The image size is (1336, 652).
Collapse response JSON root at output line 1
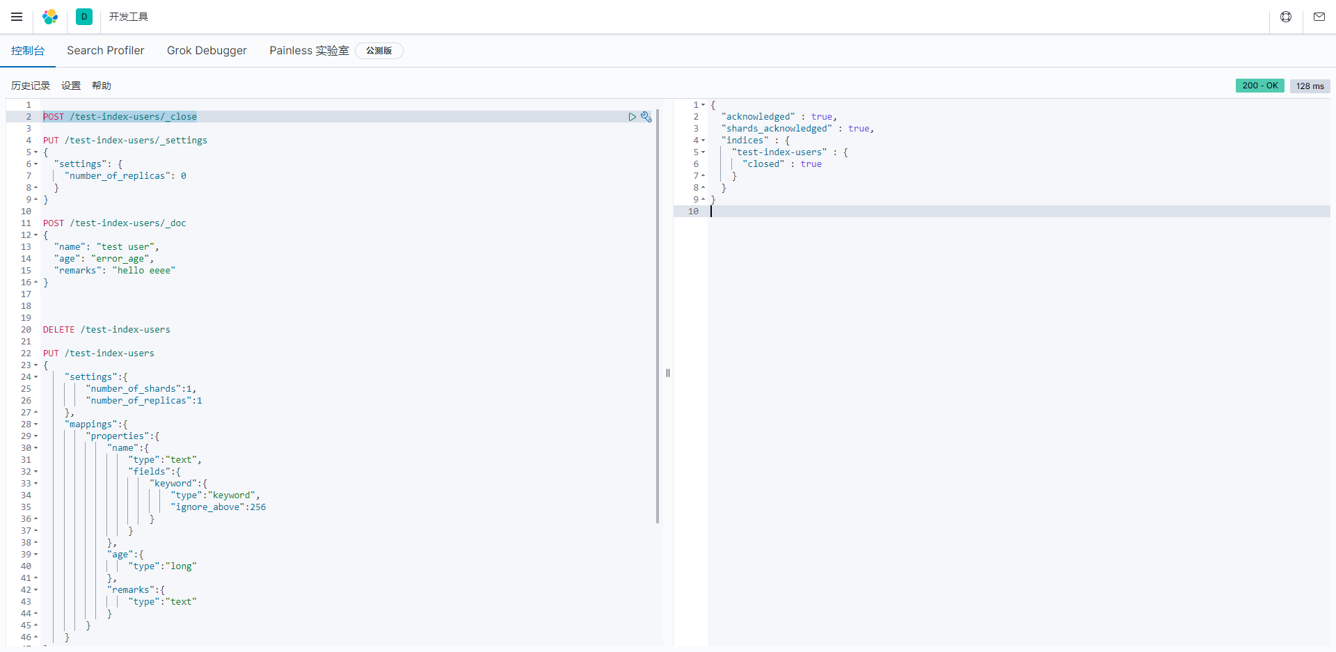pos(703,105)
